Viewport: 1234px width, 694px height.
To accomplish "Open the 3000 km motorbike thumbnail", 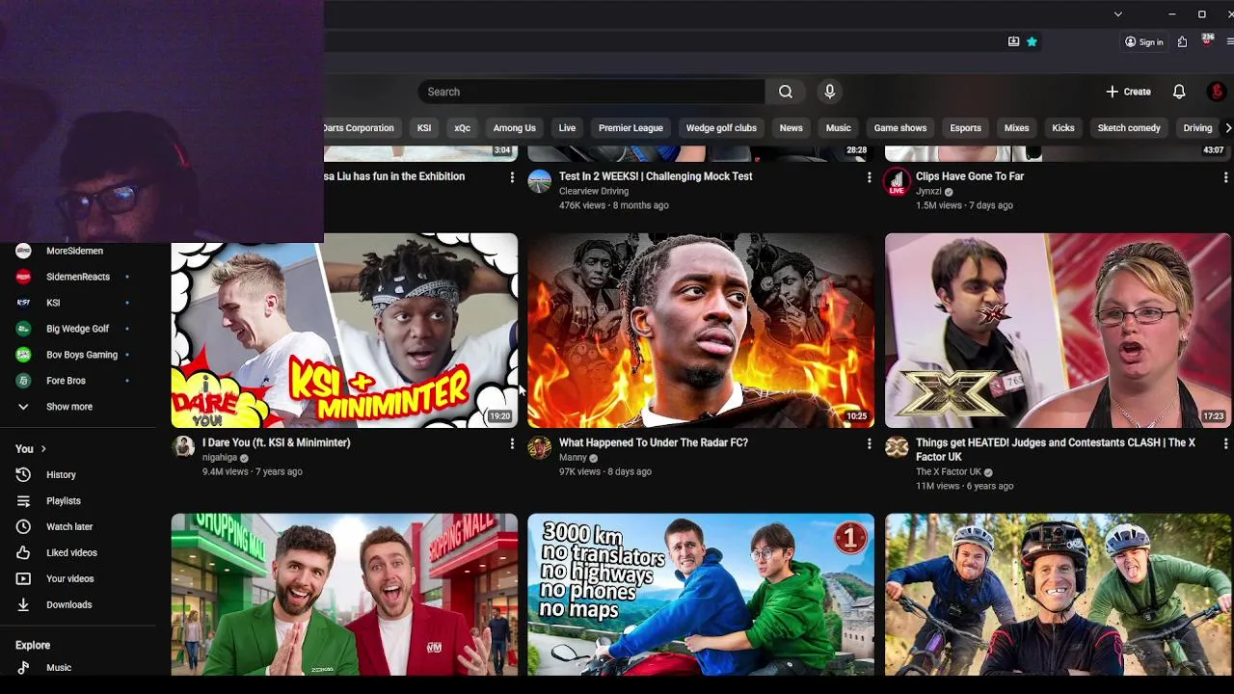I will tap(701, 595).
